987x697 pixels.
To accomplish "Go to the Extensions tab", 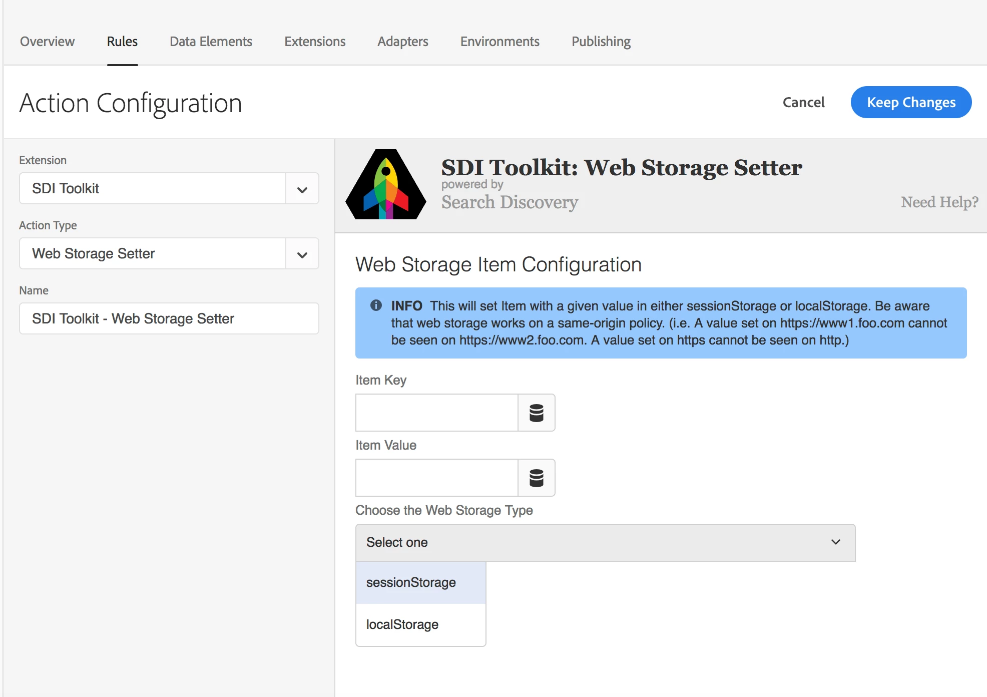I will pyautogui.click(x=315, y=42).
